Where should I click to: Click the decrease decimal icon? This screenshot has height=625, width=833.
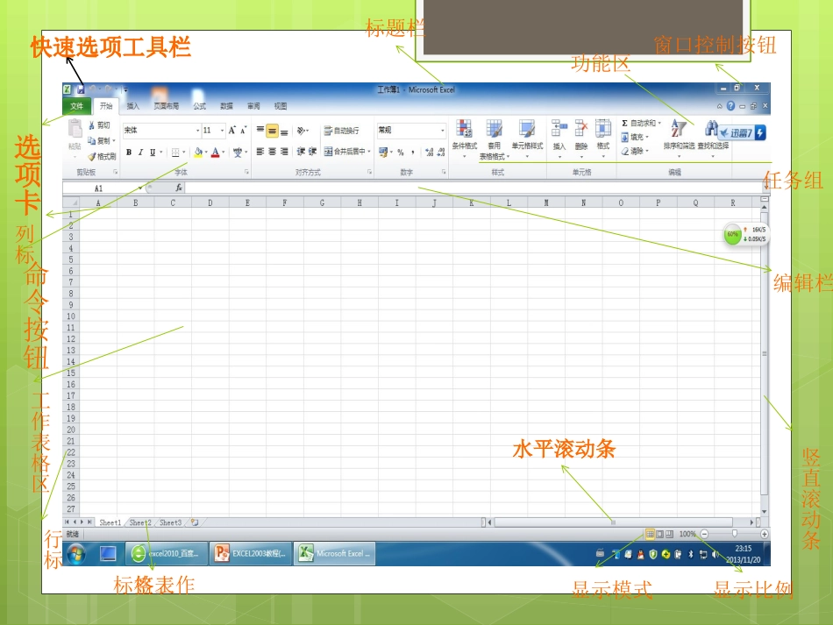441,153
